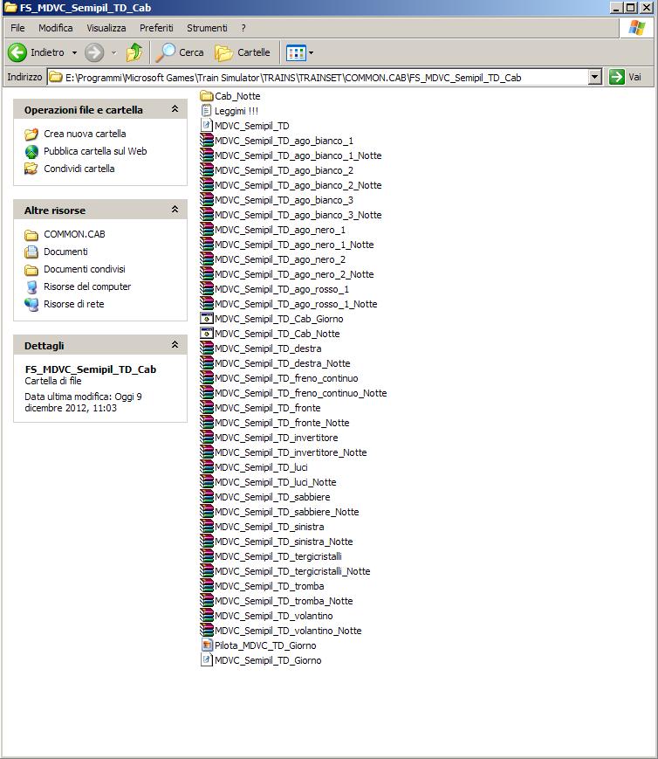Screen dimensions: 658x759
Task: Select file name MDVC_Semipil_TD_destra_Notte
Action: pos(283,363)
